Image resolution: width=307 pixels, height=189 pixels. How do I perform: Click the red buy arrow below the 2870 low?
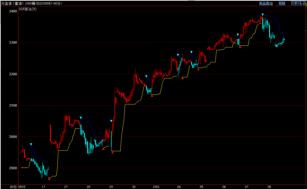(49, 179)
